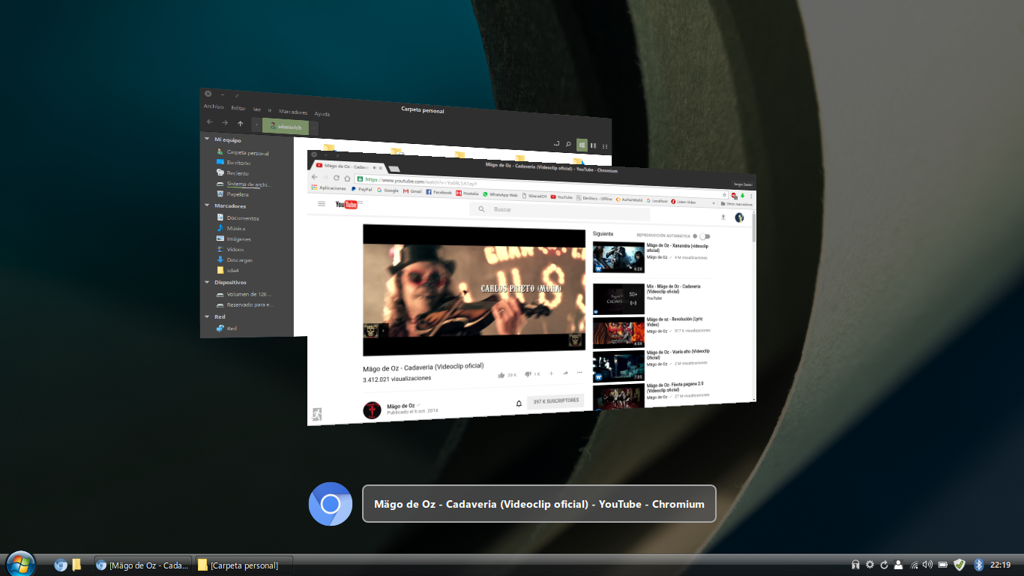The image size is (1024, 576).
Task: Select icon view in file manager
Action: pos(582,145)
